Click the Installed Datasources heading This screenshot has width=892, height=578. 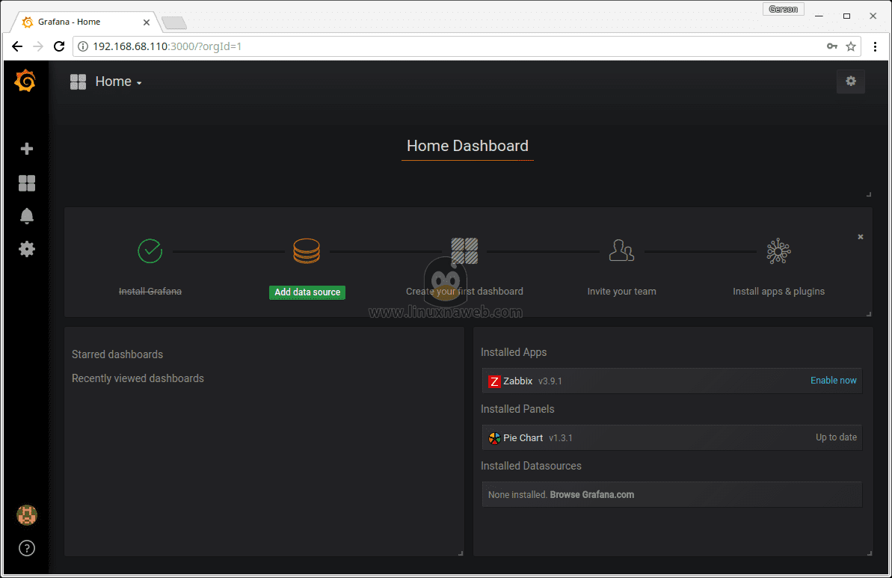tap(531, 466)
